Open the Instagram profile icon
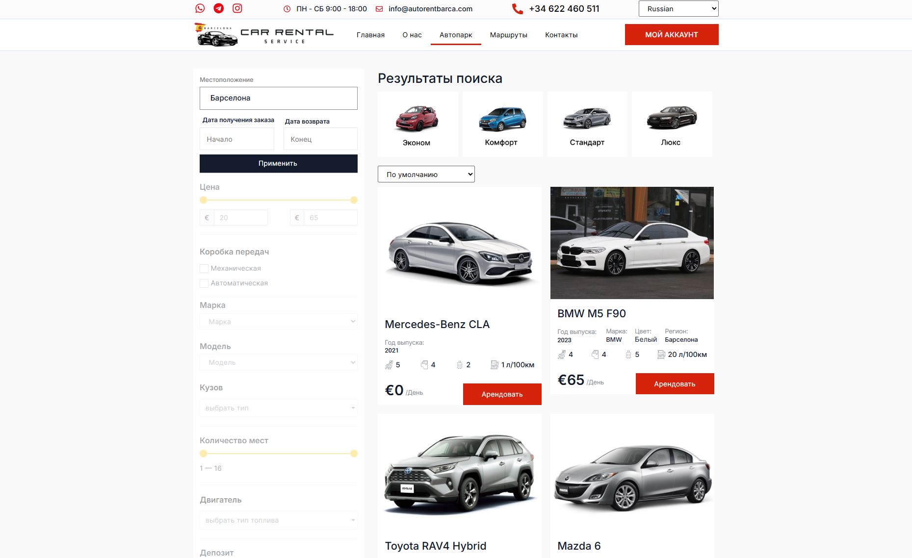 pyautogui.click(x=237, y=8)
